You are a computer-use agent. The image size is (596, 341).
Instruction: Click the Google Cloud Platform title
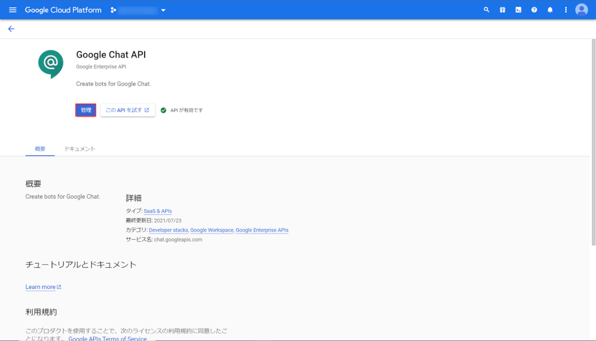pos(63,10)
